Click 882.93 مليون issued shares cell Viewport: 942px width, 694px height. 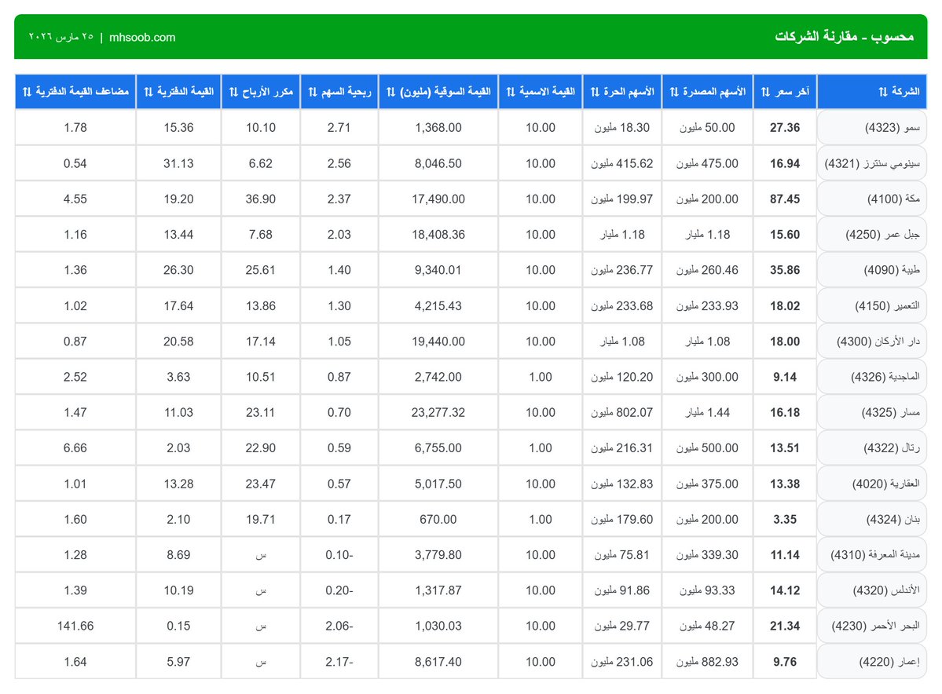click(707, 662)
